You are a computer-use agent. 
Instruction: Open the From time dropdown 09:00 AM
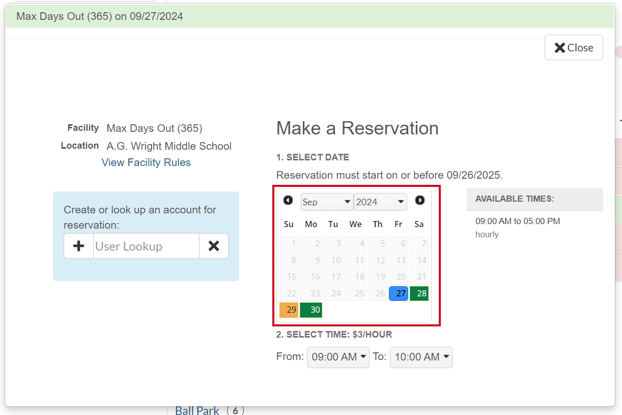coord(338,357)
